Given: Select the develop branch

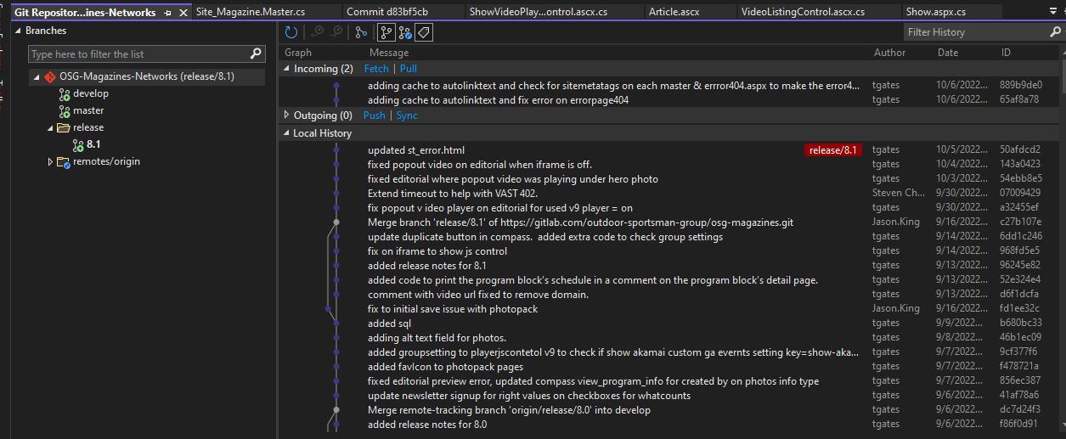Looking at the screenshot, I should (91, 93).
